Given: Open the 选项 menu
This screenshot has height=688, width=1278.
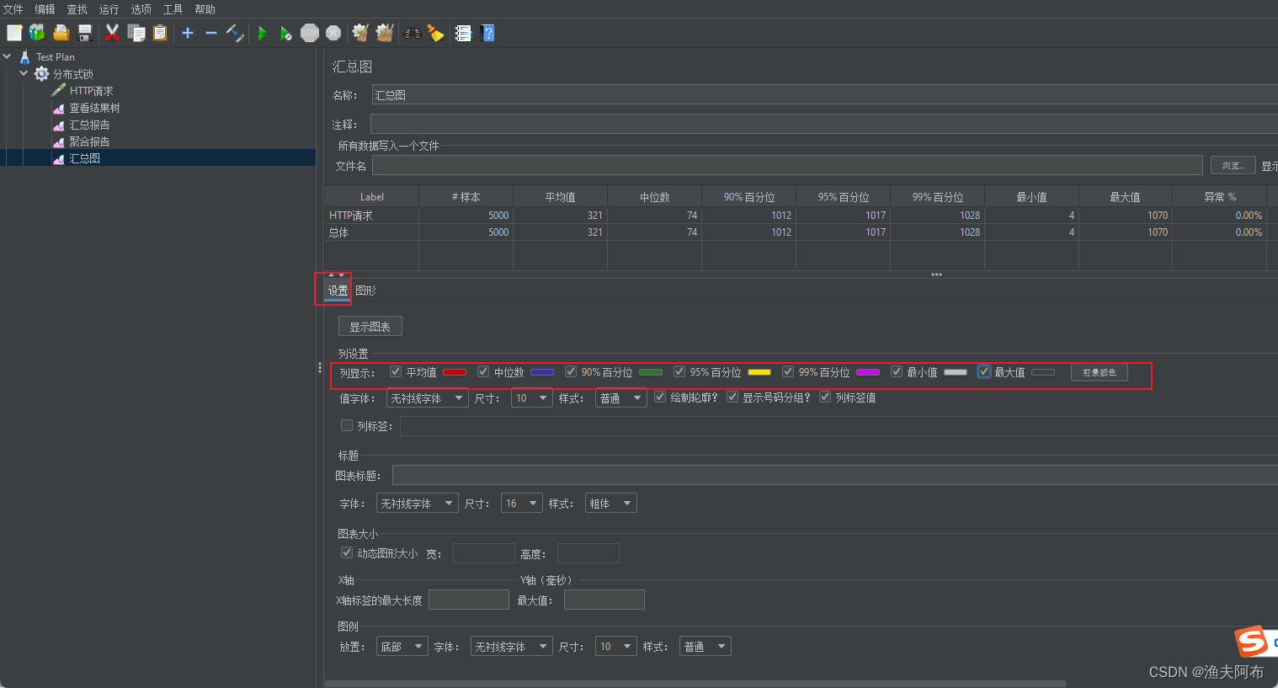Looking at the screenshot, I should 141,9.
